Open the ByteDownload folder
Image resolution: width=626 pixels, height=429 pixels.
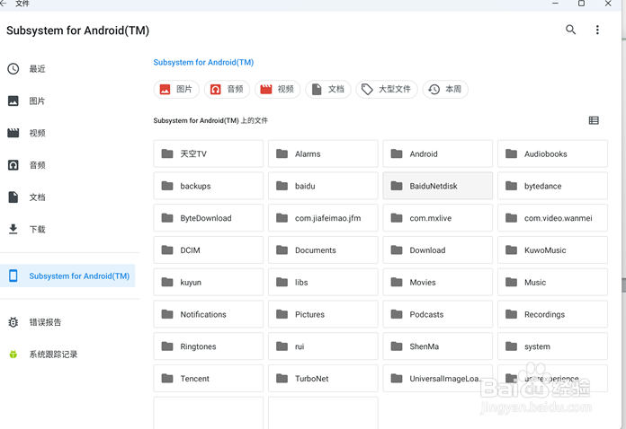point(209,218)
